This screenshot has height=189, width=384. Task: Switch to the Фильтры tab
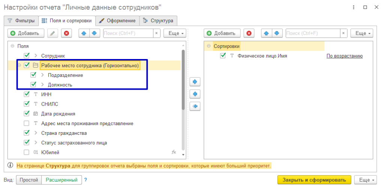21,20
